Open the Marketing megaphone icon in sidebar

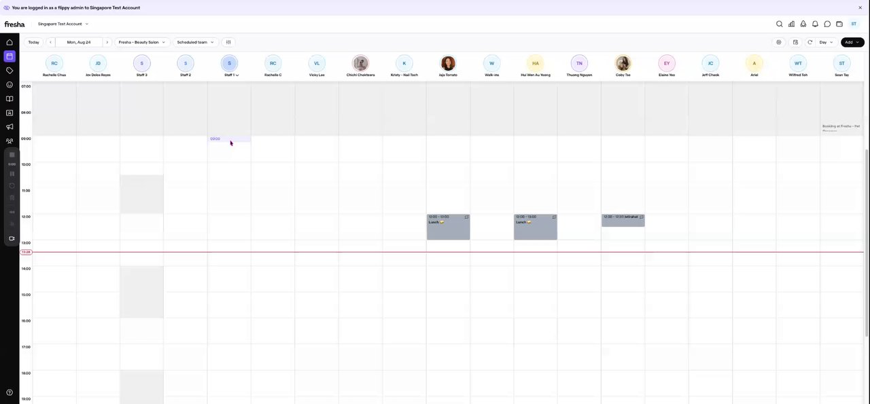point(10,127)
